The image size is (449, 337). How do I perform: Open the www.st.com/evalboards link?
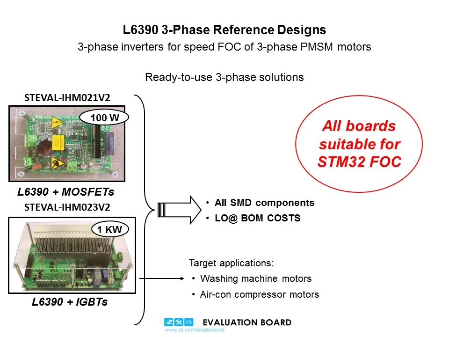coord(194,330)
